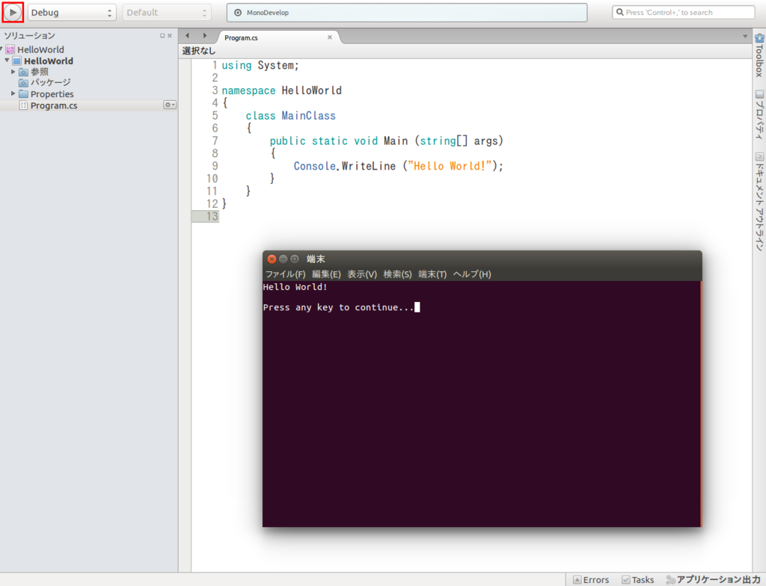Minimize the 端末 terminal window
The height and width of the screenshot is (586, 766).
click(284, 259)
